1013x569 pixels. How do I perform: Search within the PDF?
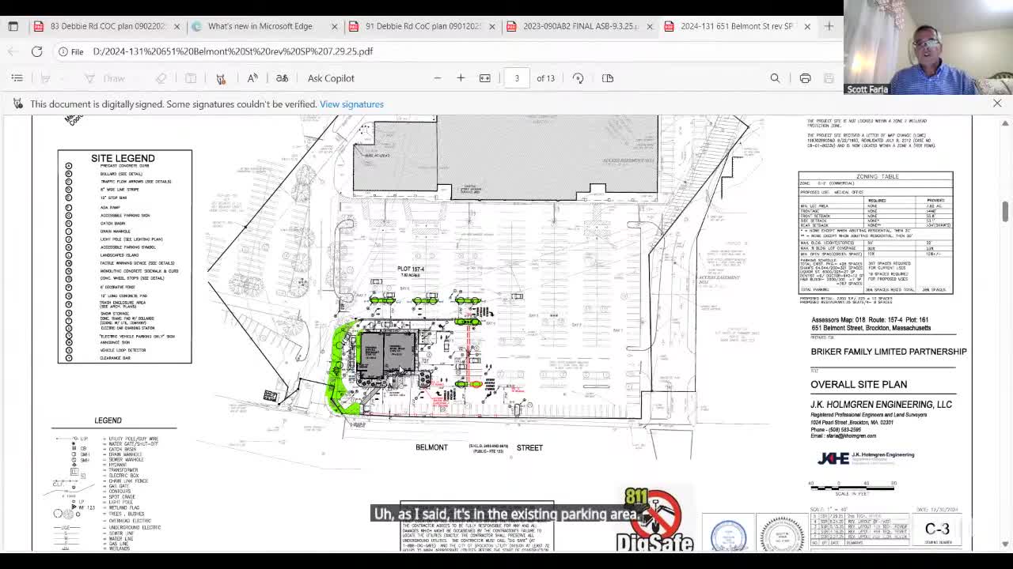(775, 78)
